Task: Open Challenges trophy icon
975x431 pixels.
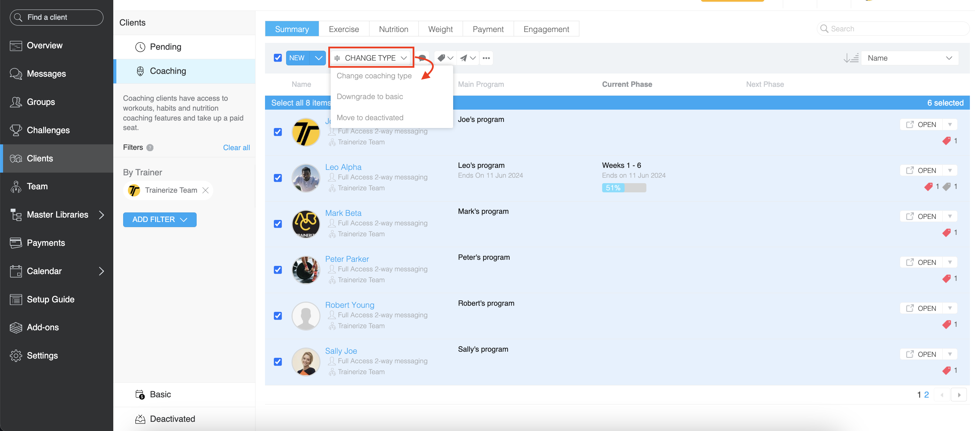Action: pyautogui.click(x=16, y=130)
